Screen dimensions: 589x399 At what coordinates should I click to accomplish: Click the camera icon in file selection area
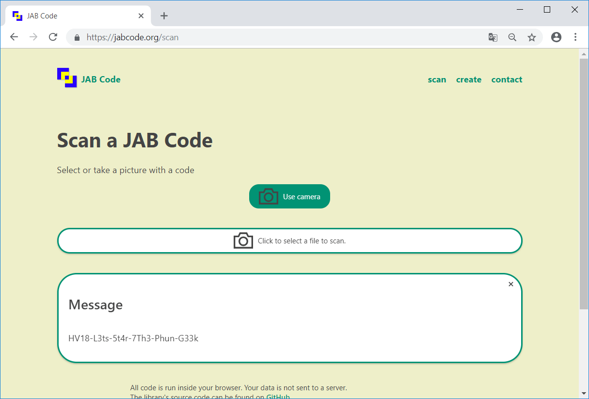243,240
